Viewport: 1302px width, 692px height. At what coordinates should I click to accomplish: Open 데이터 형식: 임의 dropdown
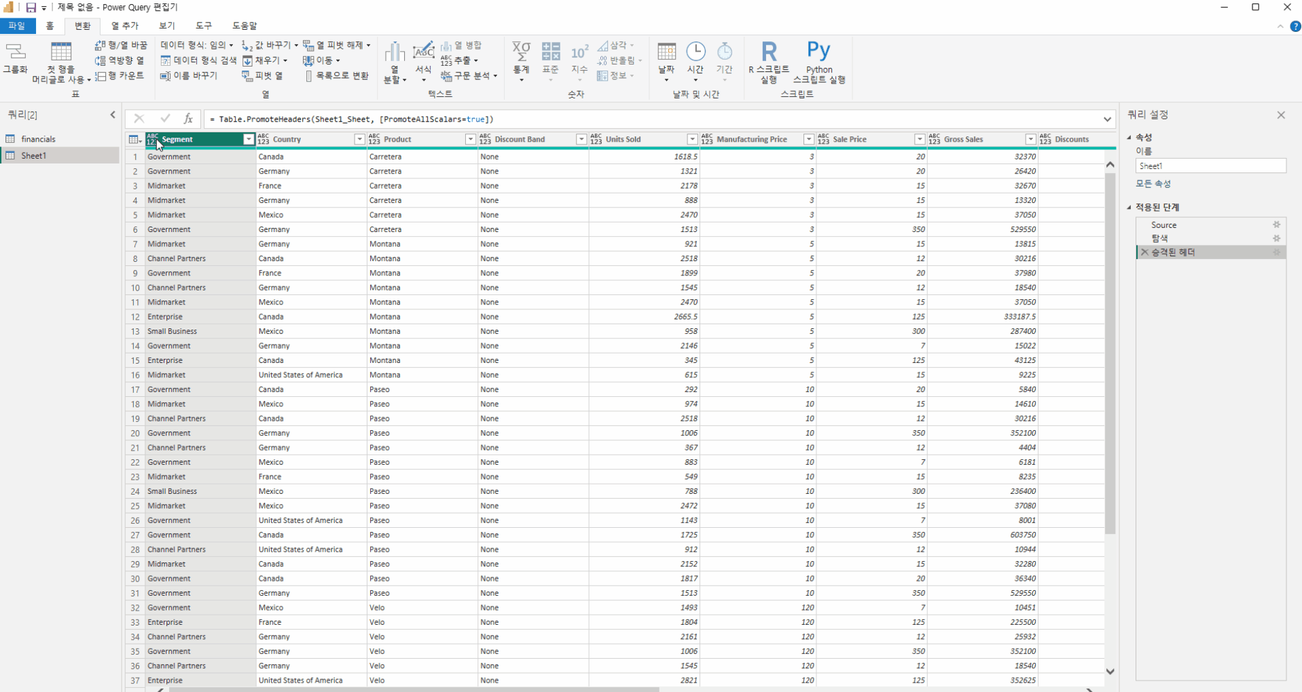tap(198, 45)
